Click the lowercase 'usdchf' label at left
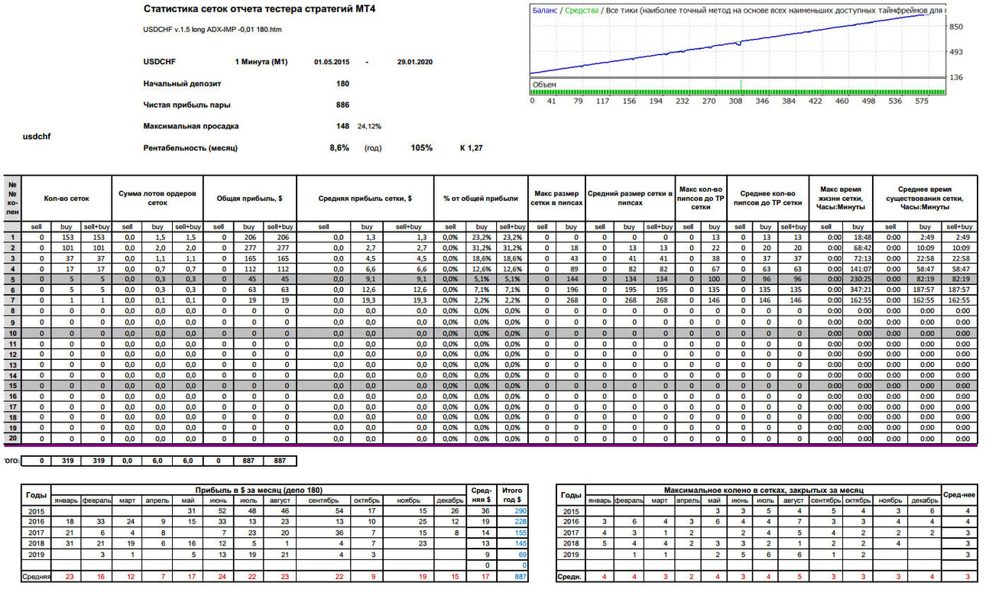 (x=37, y=136)
